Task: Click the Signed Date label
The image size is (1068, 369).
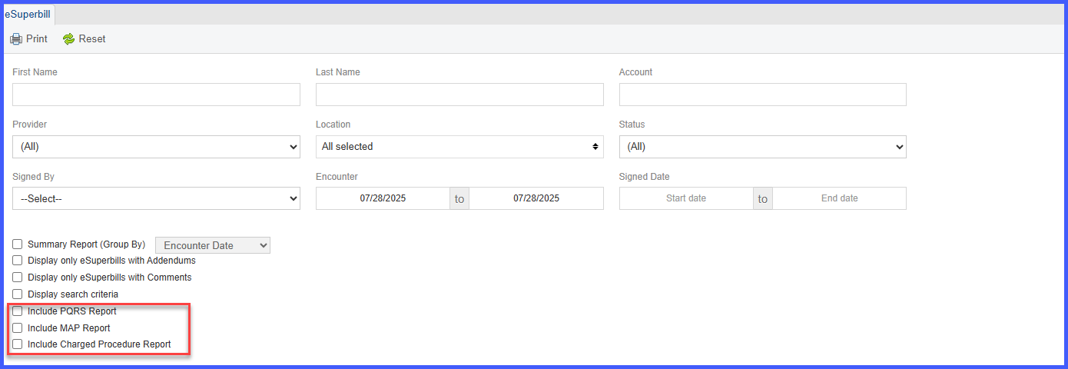Action: (644, 177)
